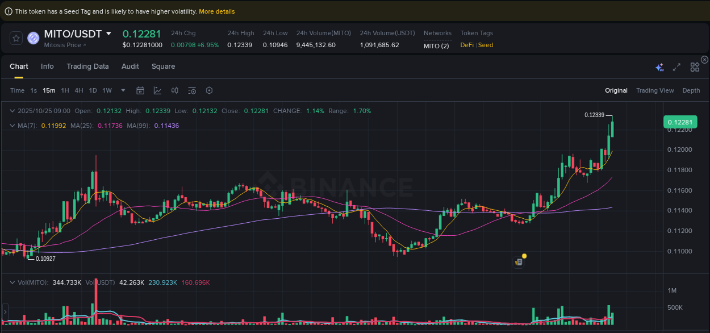Collapse the Vol(MITO) volume panel

pos(12,282)
